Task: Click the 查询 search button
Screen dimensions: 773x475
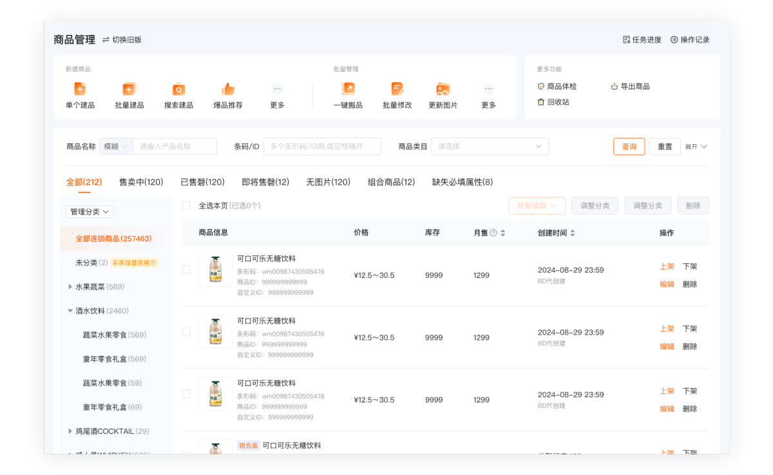Action: tap(629, 146)
